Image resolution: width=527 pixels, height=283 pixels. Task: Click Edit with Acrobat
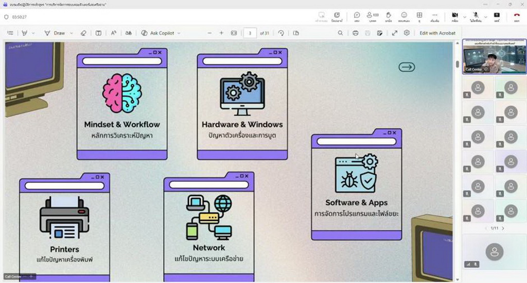click(x=437, y=33)
